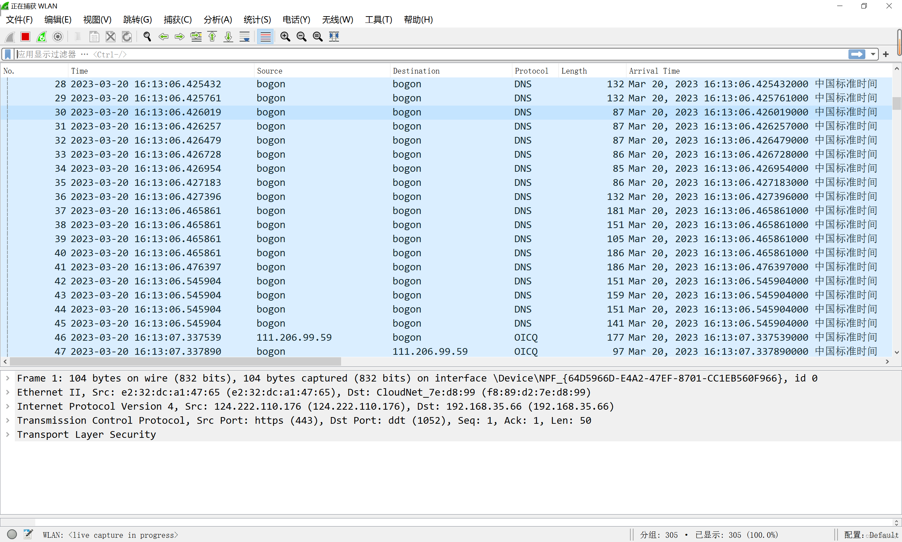Go to the first packet
902x542 pixels.
(x=212, y=37)
